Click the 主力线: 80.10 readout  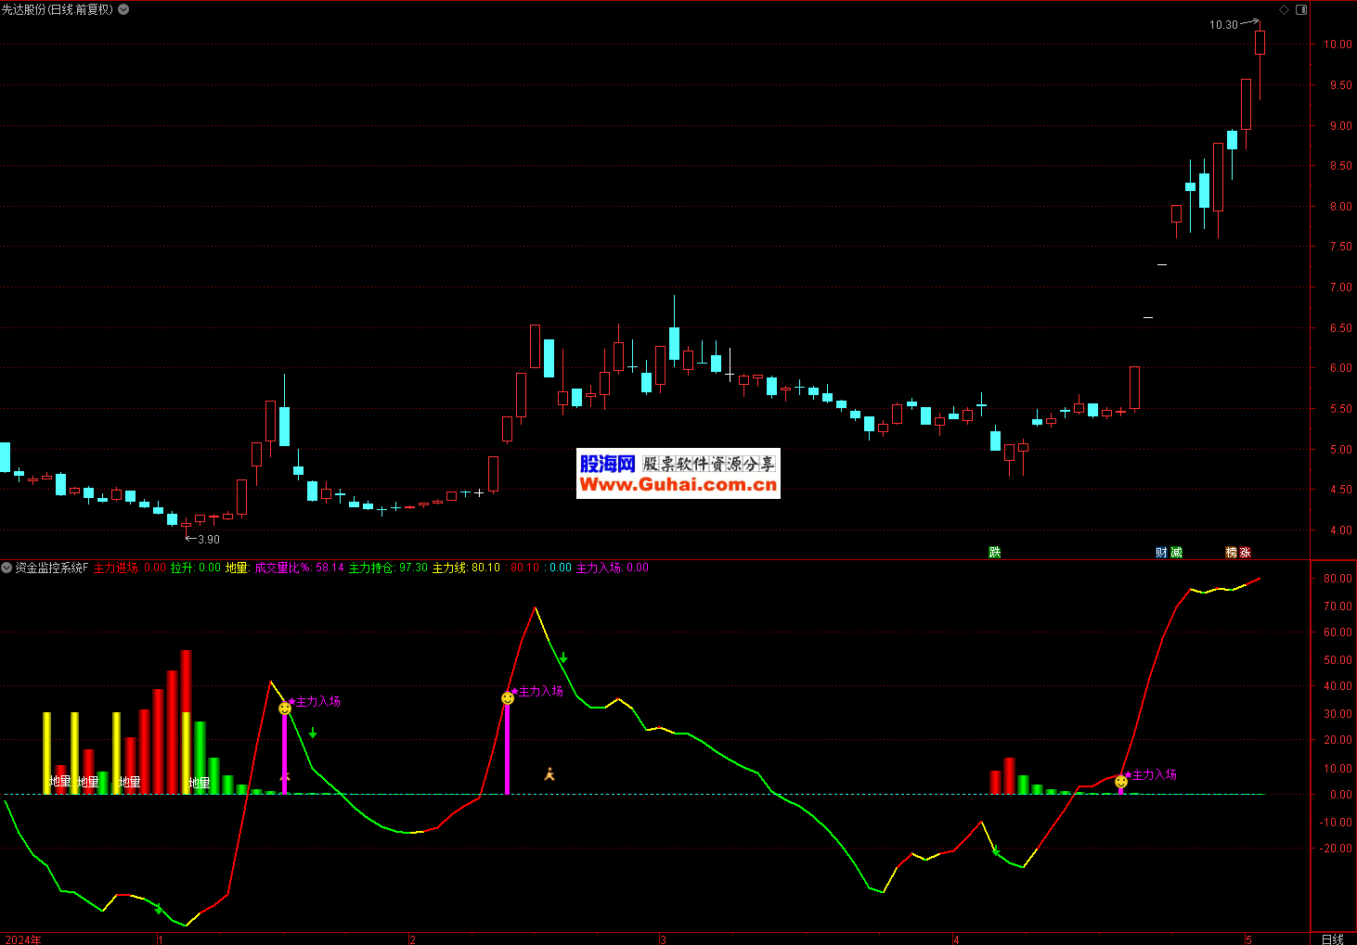tap(466, 568)
